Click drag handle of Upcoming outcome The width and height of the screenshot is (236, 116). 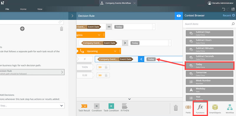pos(120,51)
